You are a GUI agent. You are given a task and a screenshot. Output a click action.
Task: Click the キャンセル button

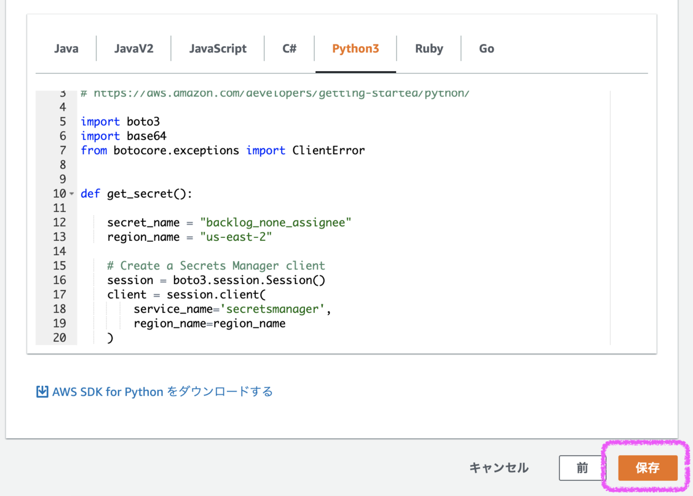point(498,468)
